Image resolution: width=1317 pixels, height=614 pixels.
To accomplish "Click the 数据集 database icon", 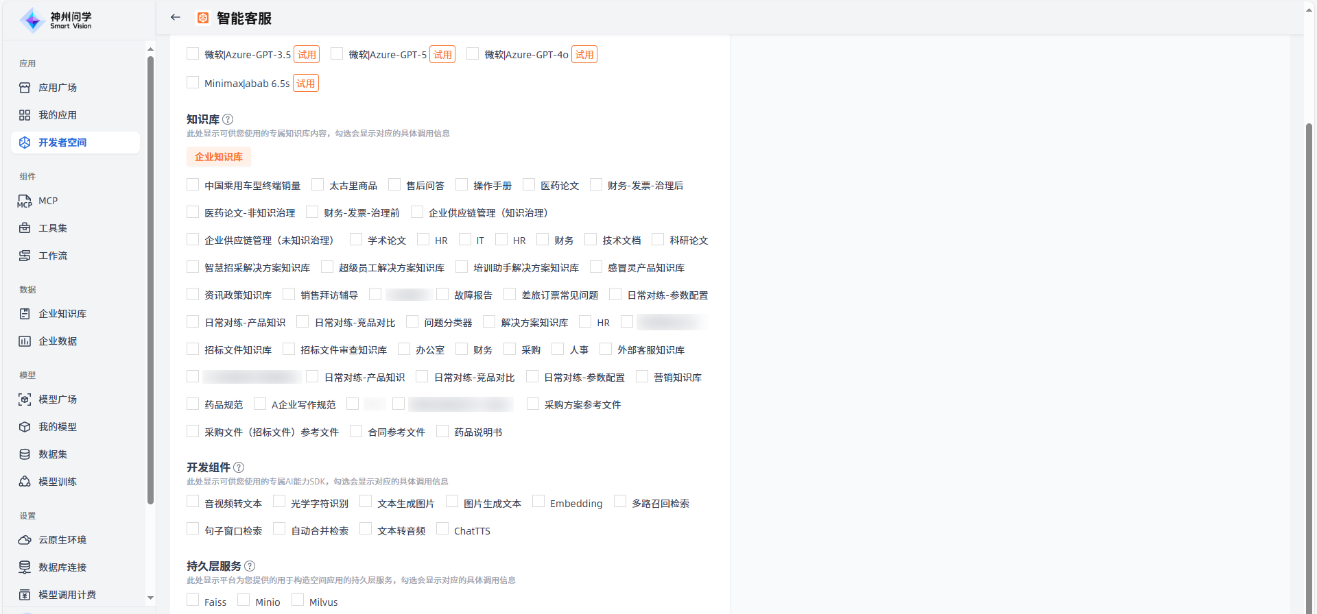I will point(25,454).
